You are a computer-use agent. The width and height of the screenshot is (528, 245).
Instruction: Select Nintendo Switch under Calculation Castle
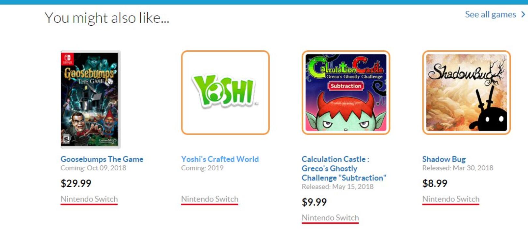[x=330, y=218]
